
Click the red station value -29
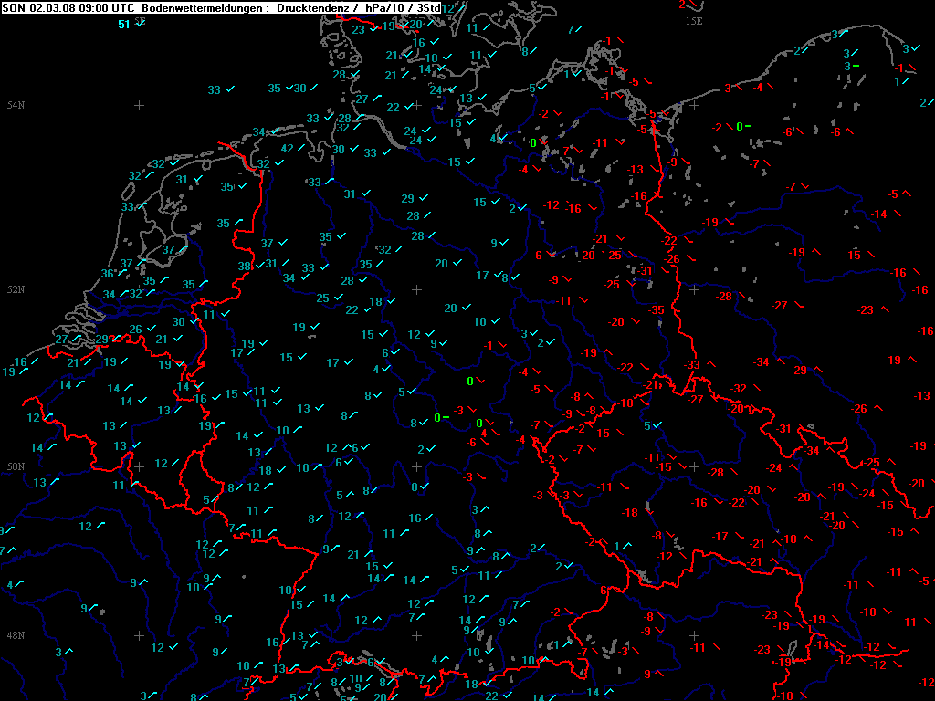pos(799,370)
